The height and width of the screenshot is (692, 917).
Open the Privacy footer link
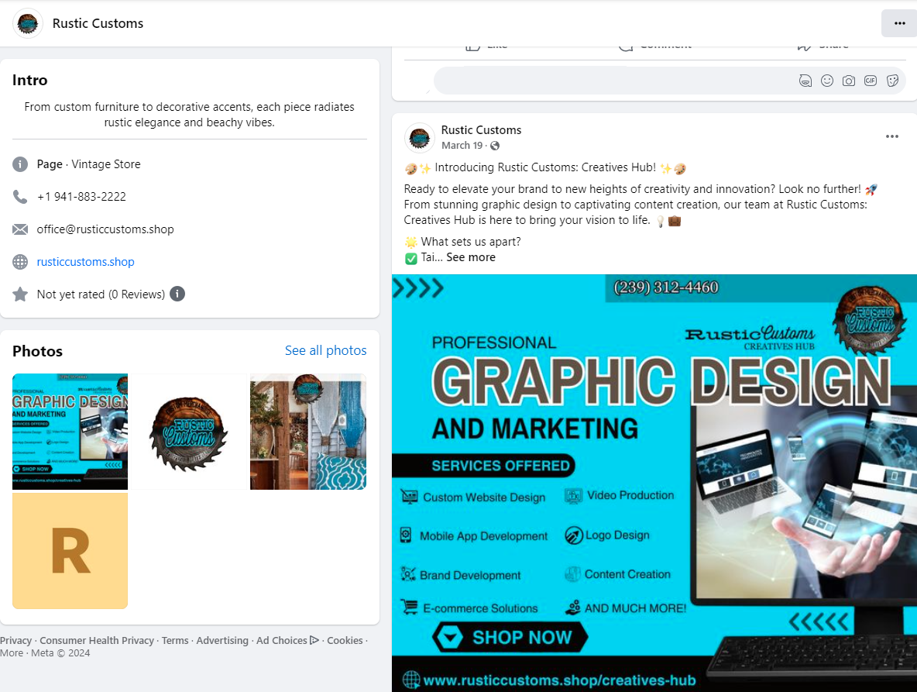[x=15, y=641]
